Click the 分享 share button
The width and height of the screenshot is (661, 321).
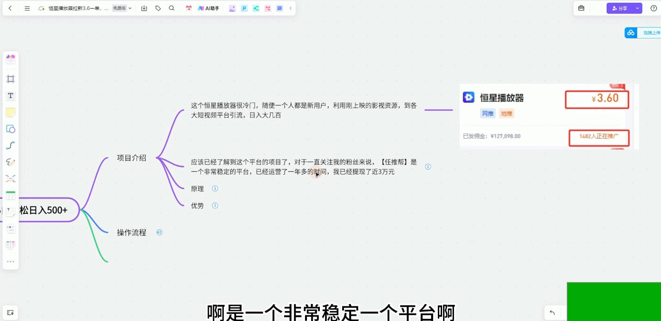coord(620,8)
